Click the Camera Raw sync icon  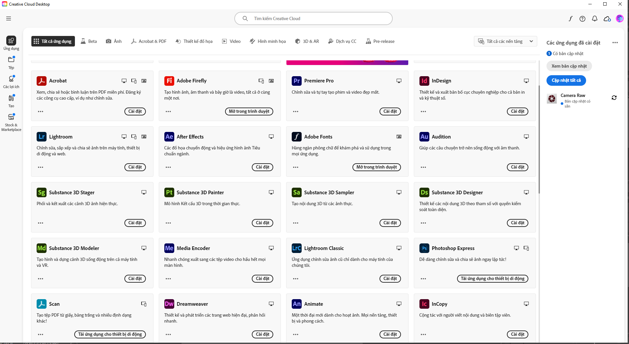[614, 98]
